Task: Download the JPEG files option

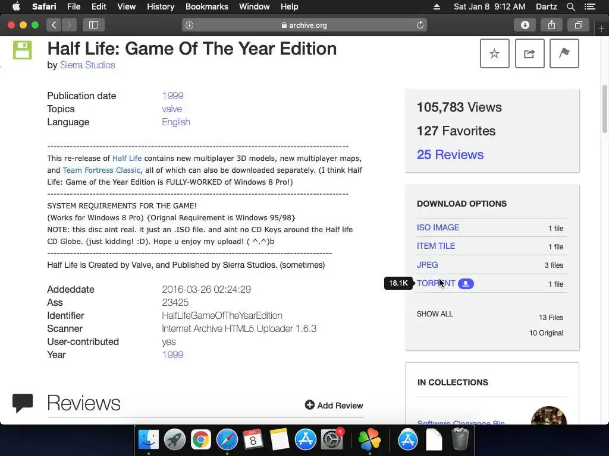Action: coord(427,265)
